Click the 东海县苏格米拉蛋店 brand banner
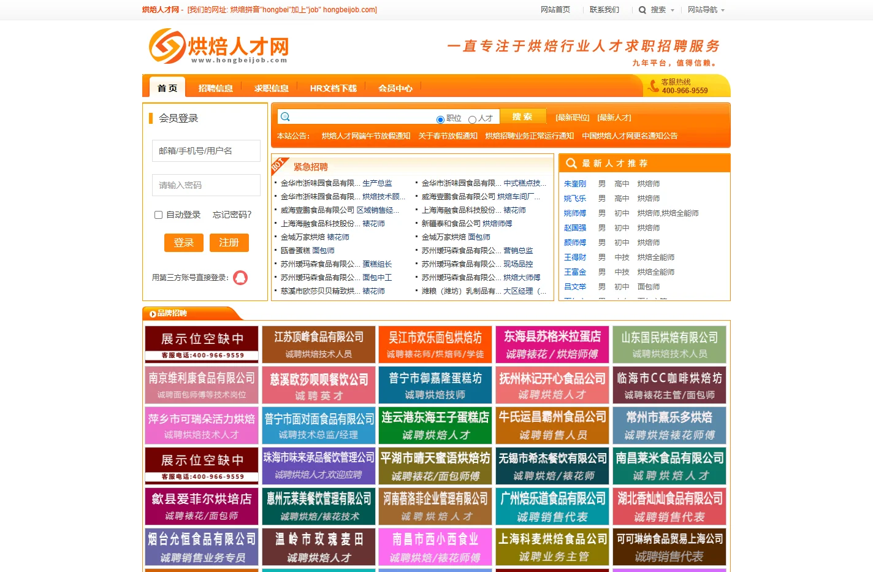This screenshot has width=873, height=572. point(552,345)
